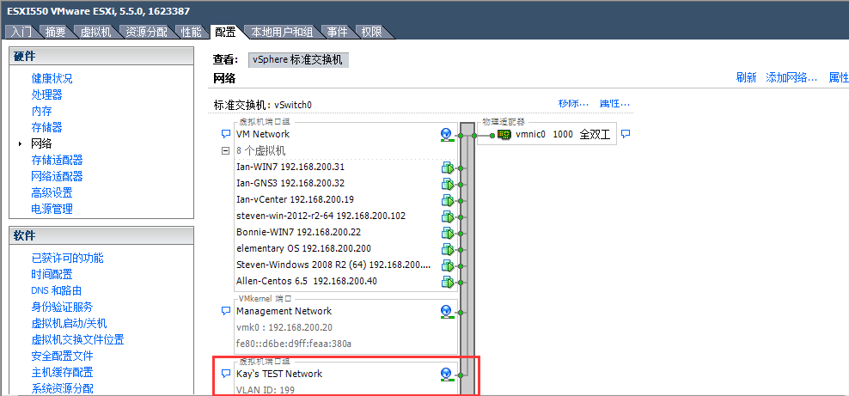Open 身份验证服务 in the software list
The image size is (849, 396).
(62, 308)
